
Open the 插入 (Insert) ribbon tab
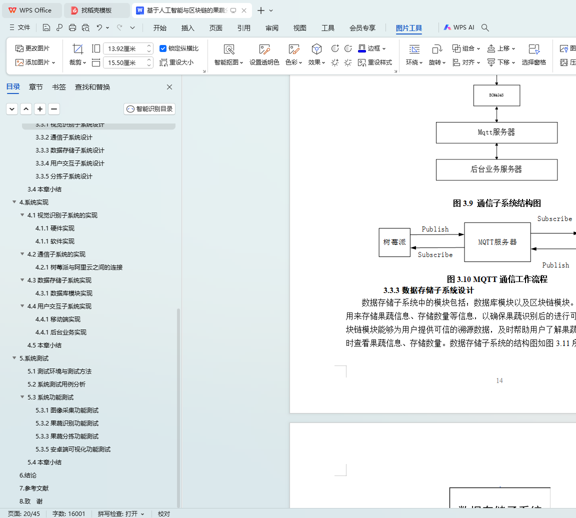tap(187, 28)
